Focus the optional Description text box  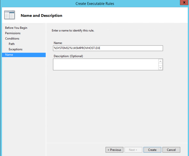click(x=105, y=64)
